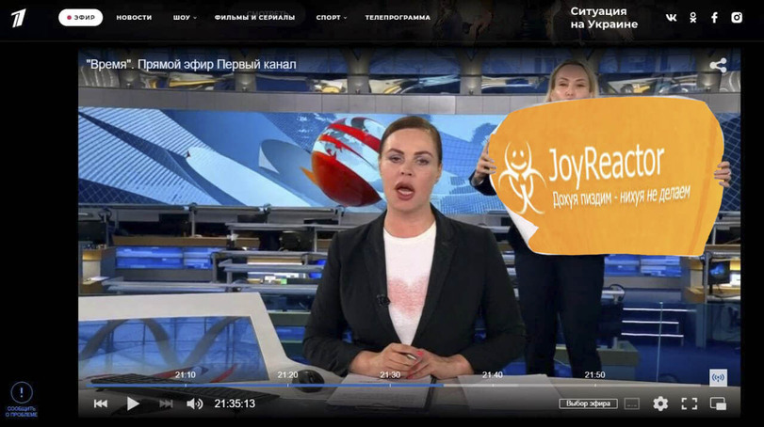
Task: Click the share icon in video player
Action: [x=718, y=65]
